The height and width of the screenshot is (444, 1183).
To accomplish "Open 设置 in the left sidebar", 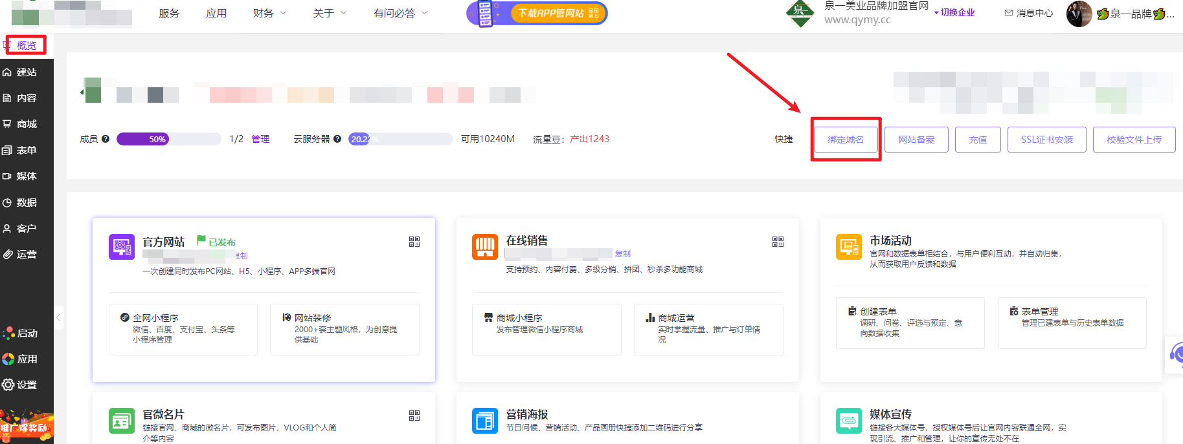I will [27, 385].
